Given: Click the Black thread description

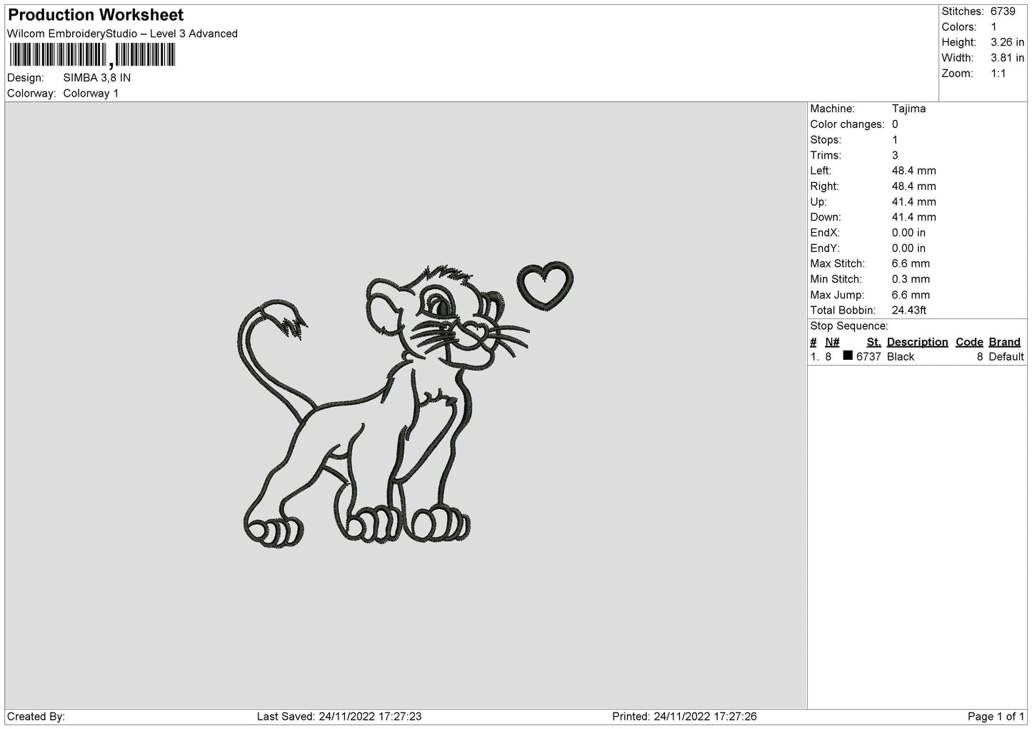Looking at the screenshot, I should coord(901,357).
